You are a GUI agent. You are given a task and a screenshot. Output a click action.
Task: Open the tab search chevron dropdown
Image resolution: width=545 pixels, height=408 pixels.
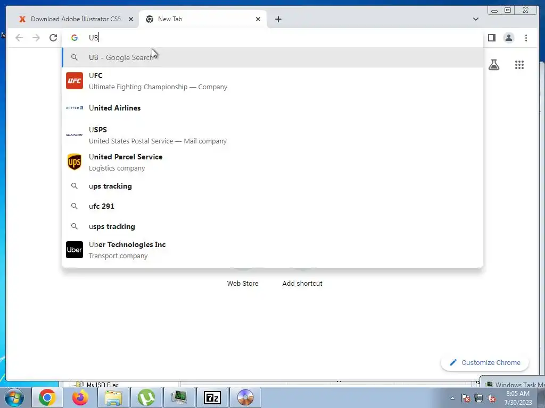476,19
